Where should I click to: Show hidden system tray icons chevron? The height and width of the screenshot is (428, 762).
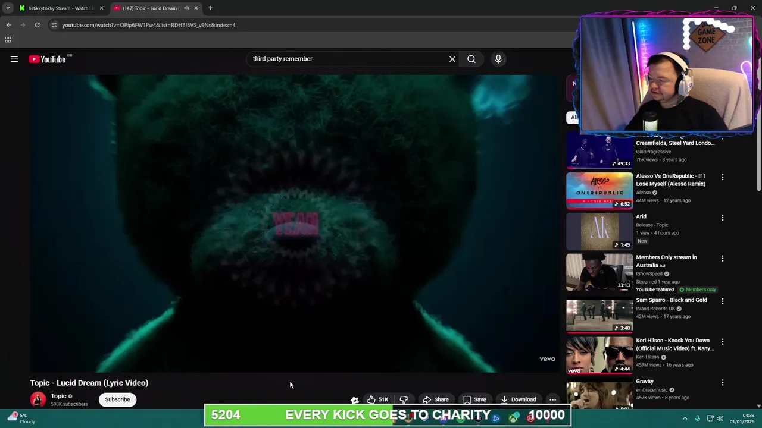pos(685,418)
